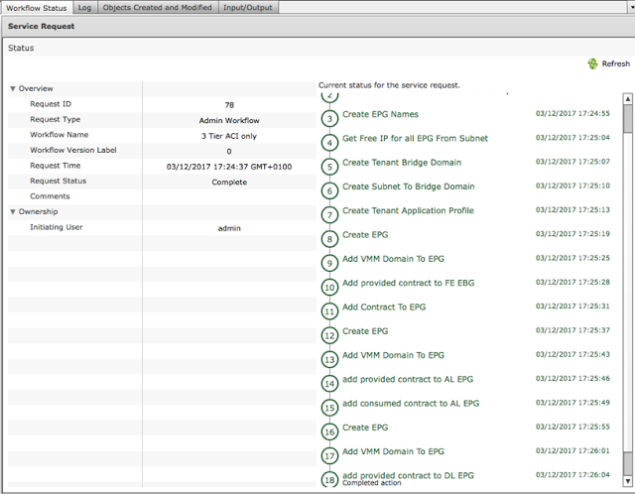Click Create Subnet To Bridge Domain step
635x494 pixels.
coord(408,186)
